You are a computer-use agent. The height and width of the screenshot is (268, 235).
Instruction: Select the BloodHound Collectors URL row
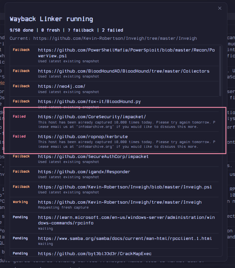[114, 73]
